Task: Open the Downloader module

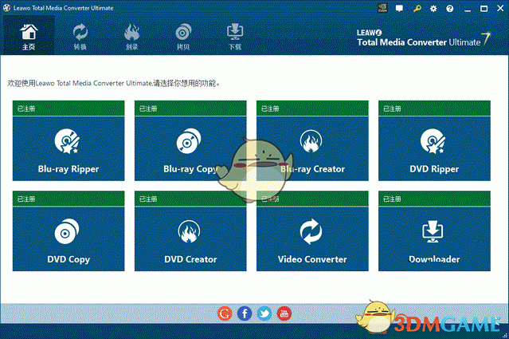Action: [x=434, y=238]
